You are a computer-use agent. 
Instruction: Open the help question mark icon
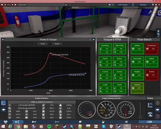coord(158,116)
